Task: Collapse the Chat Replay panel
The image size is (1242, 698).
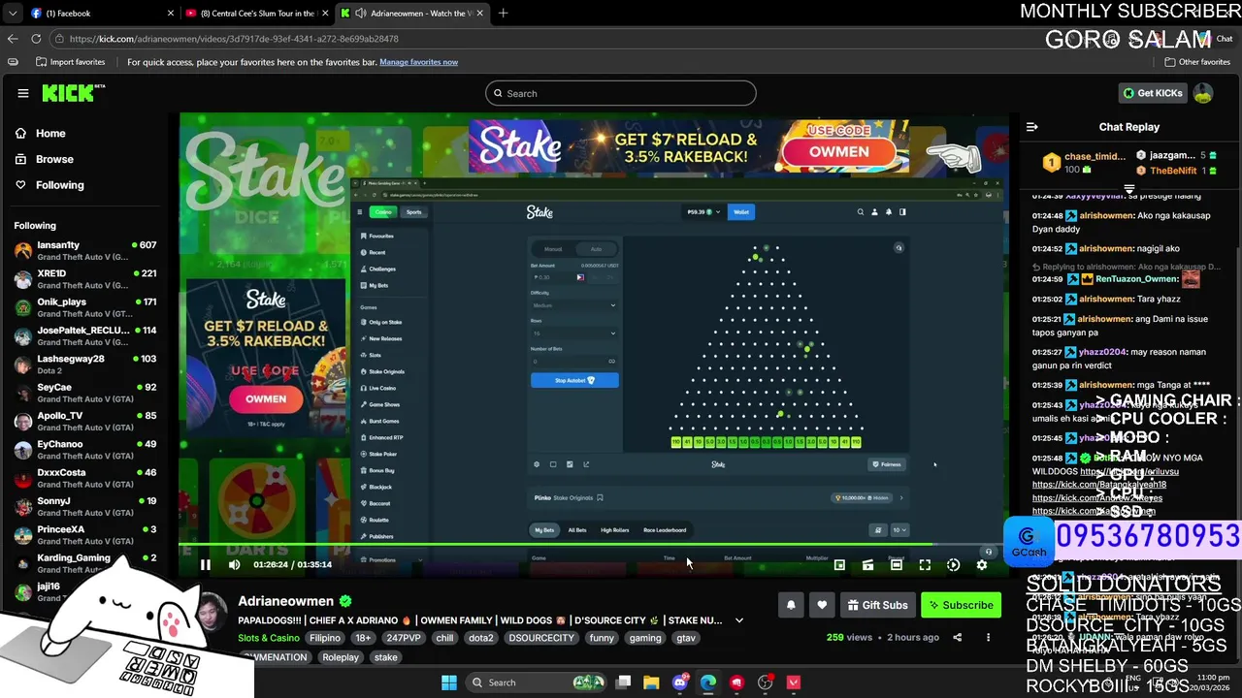Action: tap(1032, 127)
